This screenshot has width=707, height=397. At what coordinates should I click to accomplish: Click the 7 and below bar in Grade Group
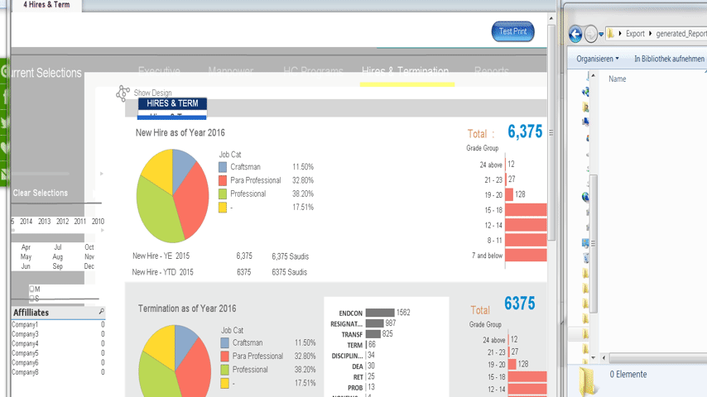coord(527,256)
